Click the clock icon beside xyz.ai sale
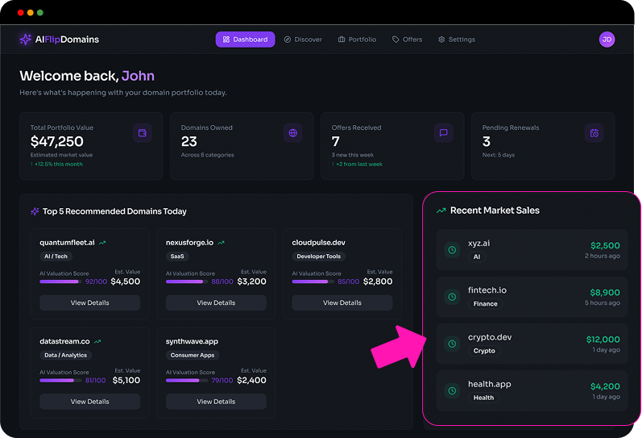The width and height of the screenshot is (642, 438). point(453,250)
